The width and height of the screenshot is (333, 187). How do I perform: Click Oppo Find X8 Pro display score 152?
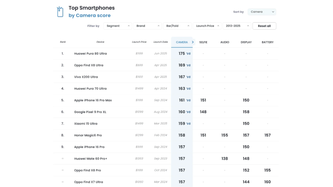[246, 170]
